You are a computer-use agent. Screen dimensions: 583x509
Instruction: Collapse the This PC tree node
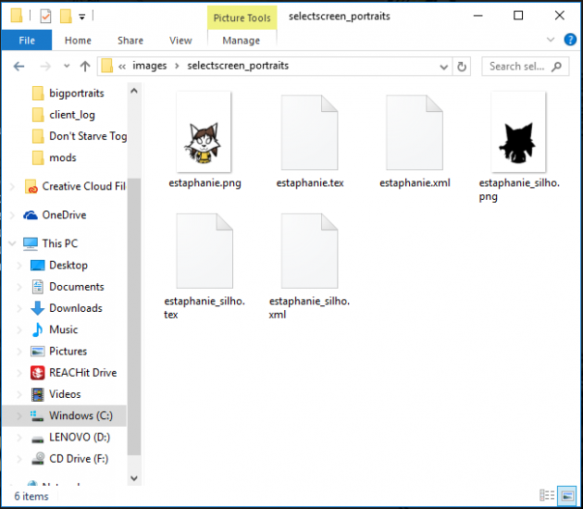12,243
